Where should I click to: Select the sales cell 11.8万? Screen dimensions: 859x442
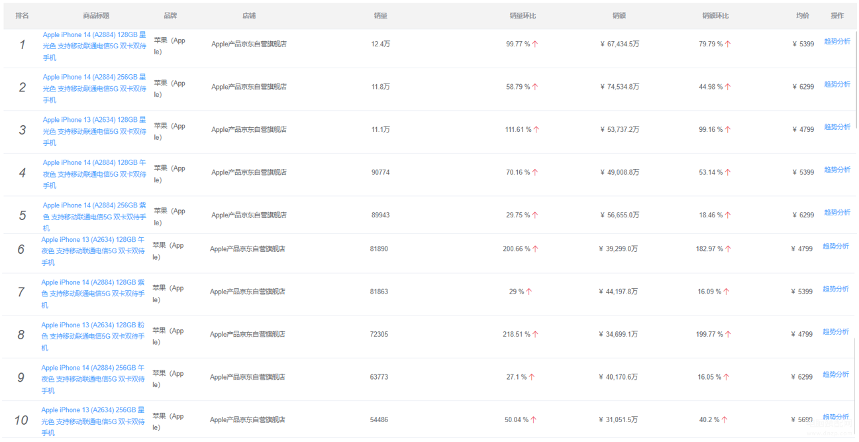[380, 87]
